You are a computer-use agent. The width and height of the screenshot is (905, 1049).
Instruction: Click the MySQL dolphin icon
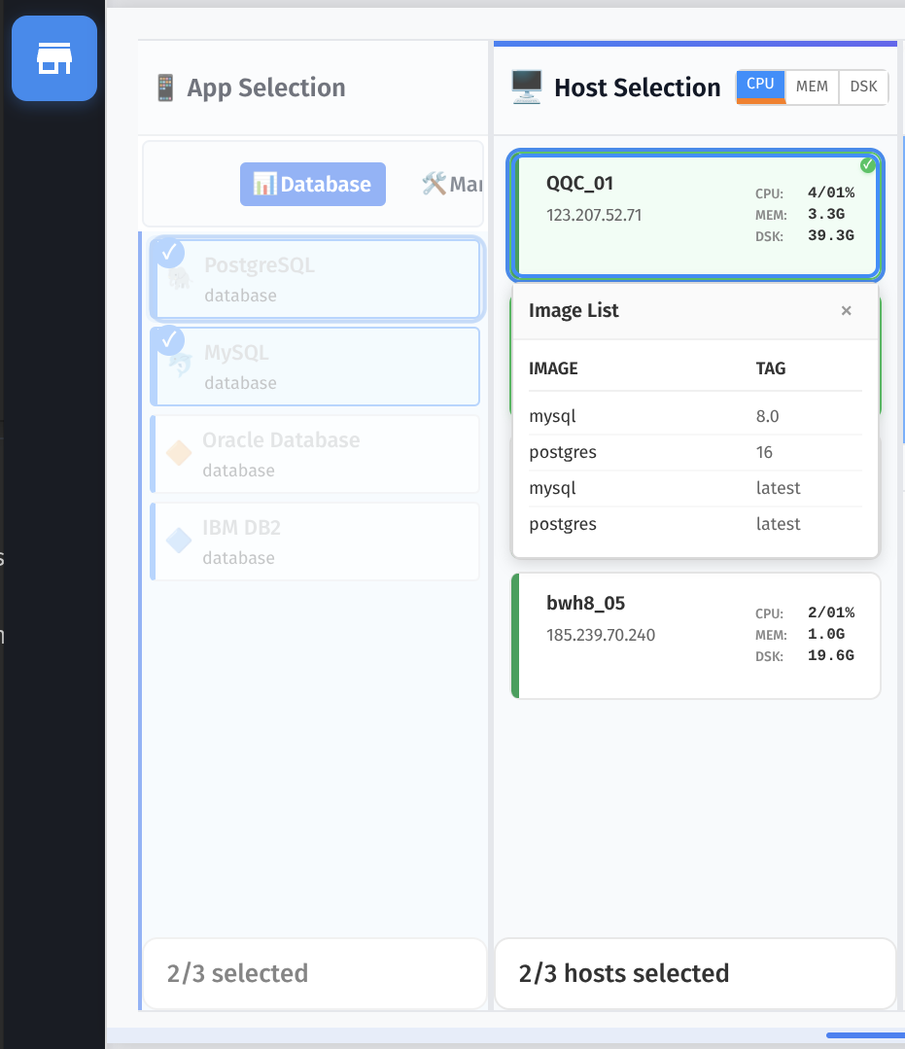pos(179,367)
